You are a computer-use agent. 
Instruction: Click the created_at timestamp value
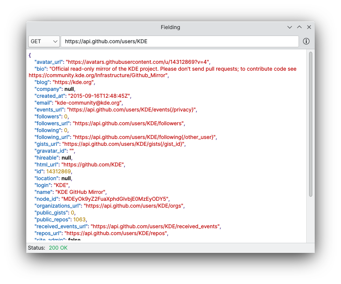click(99, 96)
